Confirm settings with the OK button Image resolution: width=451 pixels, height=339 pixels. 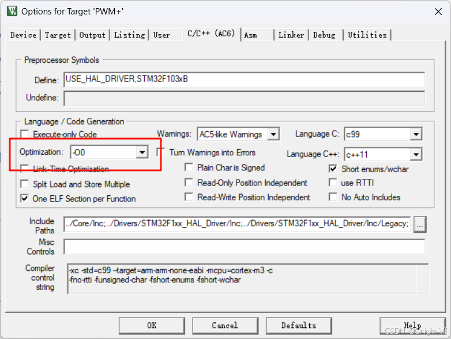[152, 326]
